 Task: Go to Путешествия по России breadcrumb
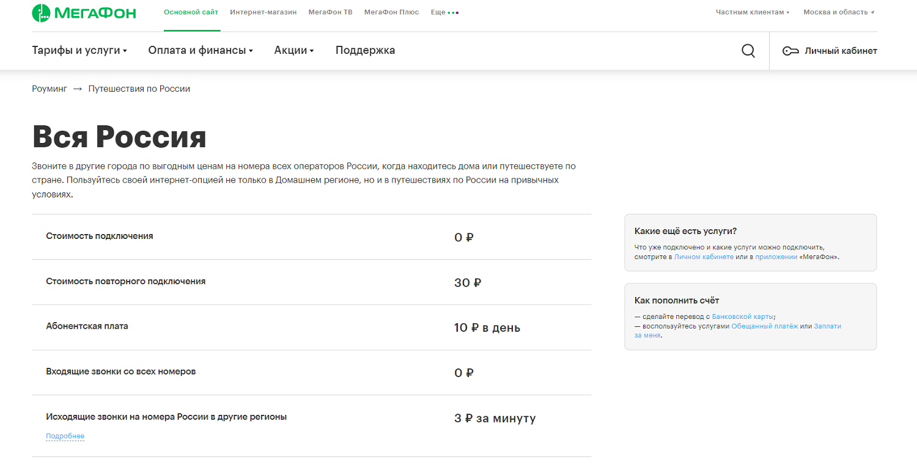click(139, 89)
